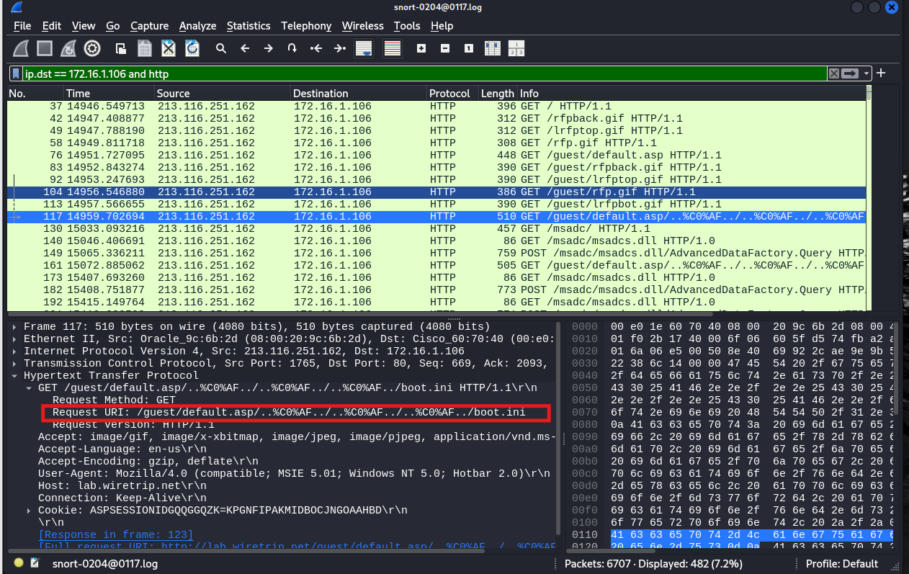Image resolution: width=909 pixels, height=574 pixels.
Task: Close this capture file
Action: pos(169,48)
